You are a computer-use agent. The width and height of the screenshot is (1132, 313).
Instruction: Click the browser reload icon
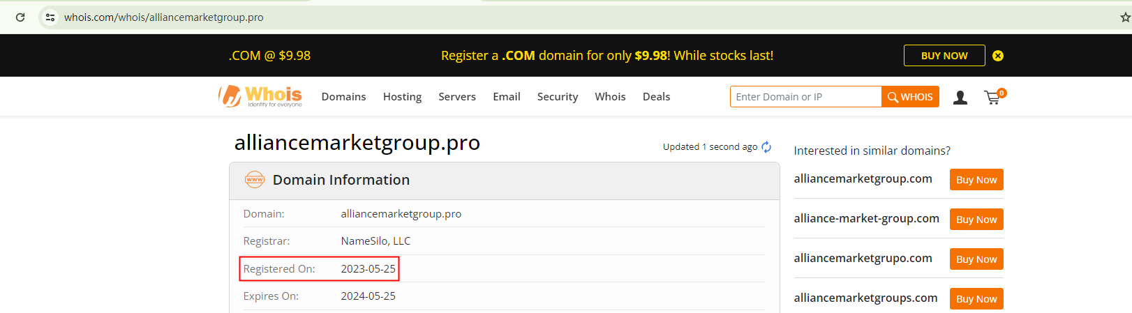coord(20,17)
